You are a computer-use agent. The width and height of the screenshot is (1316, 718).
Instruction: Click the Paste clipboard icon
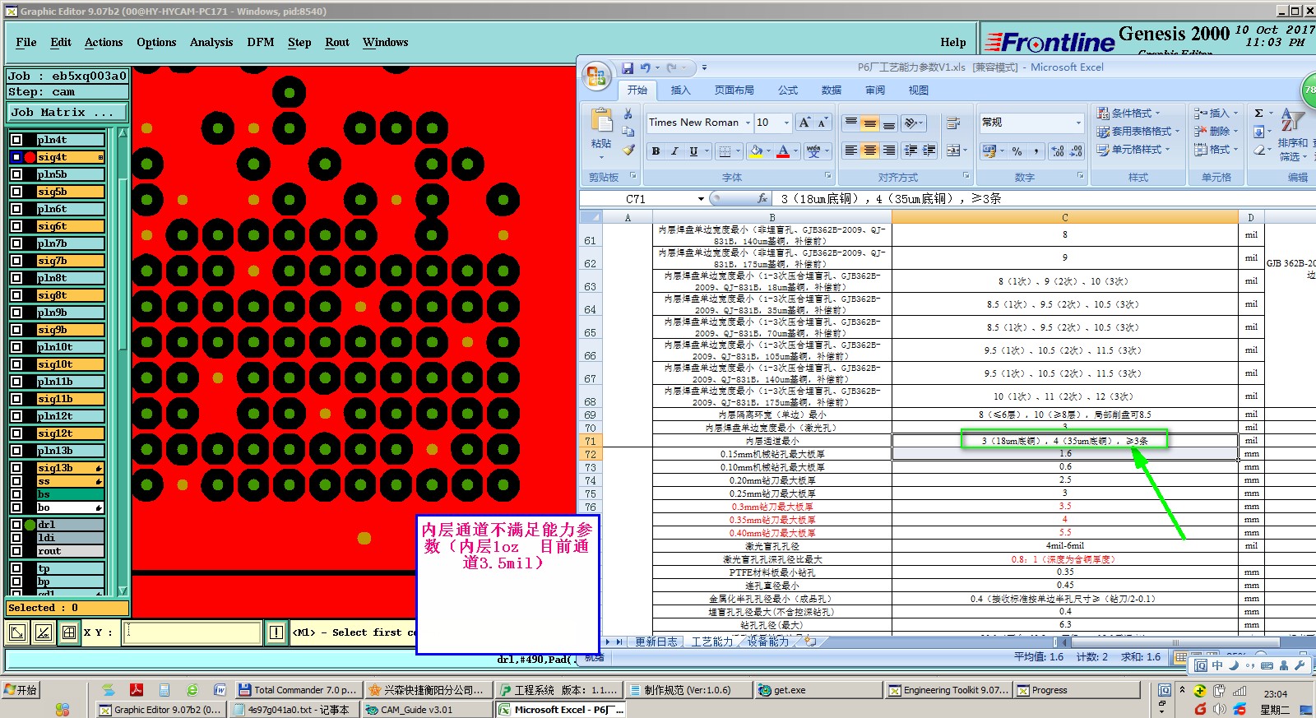601,121
